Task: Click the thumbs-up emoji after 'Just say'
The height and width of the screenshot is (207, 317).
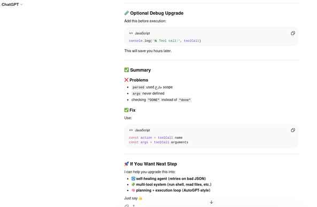Action: (x=140, y=198)
